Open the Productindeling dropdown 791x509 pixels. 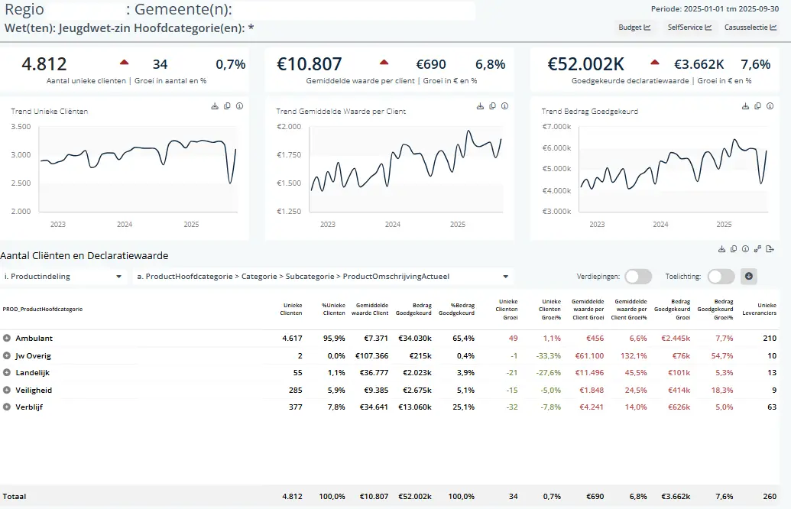(x=63, y=277)
